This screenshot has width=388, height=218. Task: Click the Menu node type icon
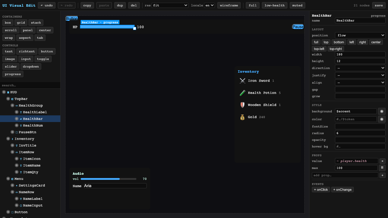pyautogui.click(x=12, y=179)
